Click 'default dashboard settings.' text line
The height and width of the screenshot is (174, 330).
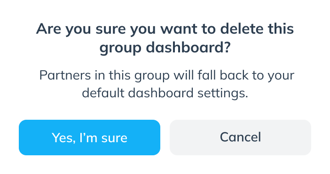[x=165, y=93]
